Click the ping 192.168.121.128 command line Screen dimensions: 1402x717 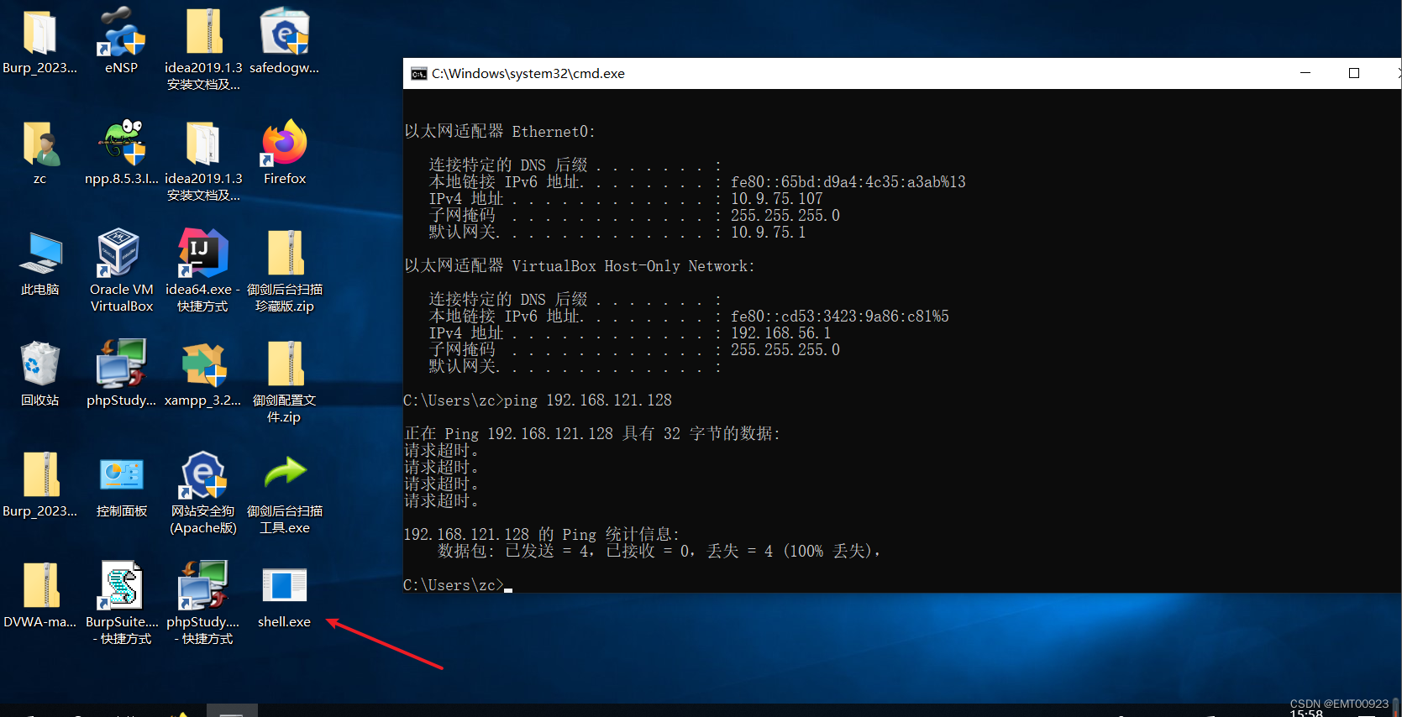point(538,400)
